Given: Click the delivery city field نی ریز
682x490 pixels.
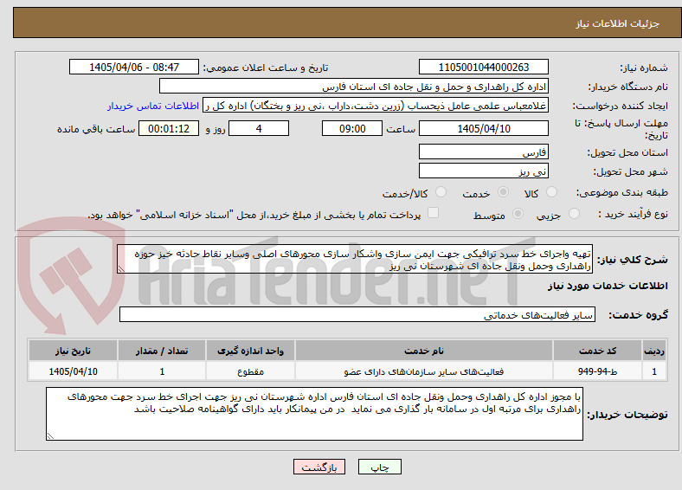Looking at the screenshot, I should pyautogui.click(x=483, y=171).
